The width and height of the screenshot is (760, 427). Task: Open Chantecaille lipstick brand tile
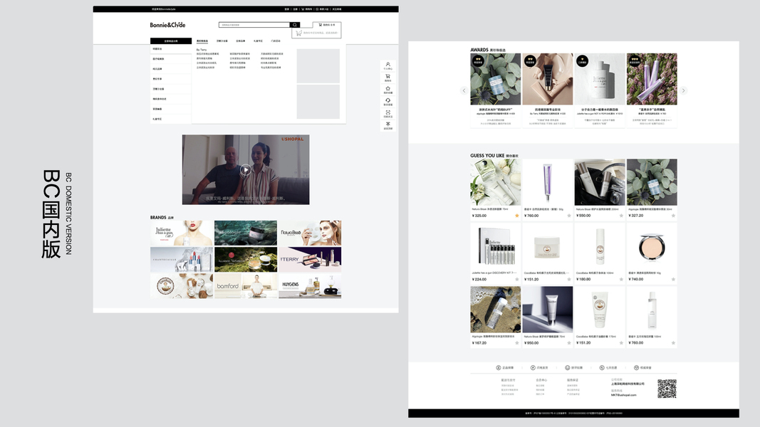pyautogui.click(x=182, y=260)
